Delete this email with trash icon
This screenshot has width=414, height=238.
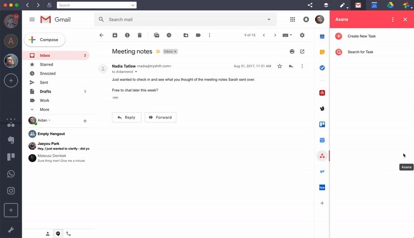click(140, 35)
